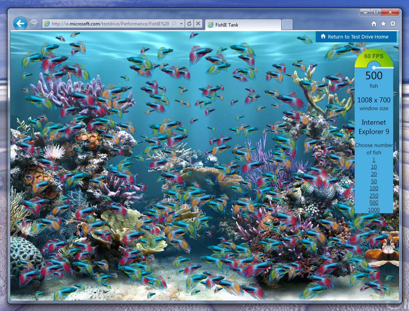Click Return to Test Drive Home button
Viewport: 409px width, 311px height.
[x=356, y=37]
